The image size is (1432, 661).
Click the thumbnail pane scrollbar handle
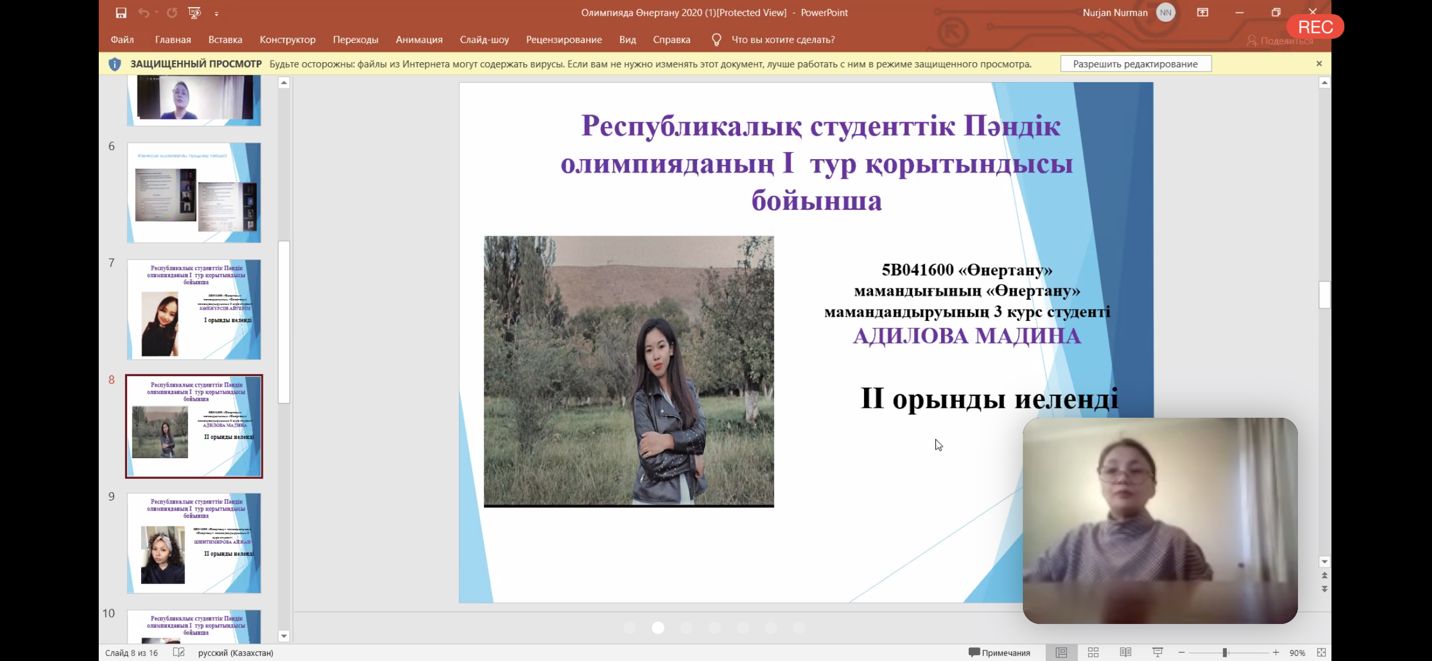pyautogui.click(x=284, y=322)
